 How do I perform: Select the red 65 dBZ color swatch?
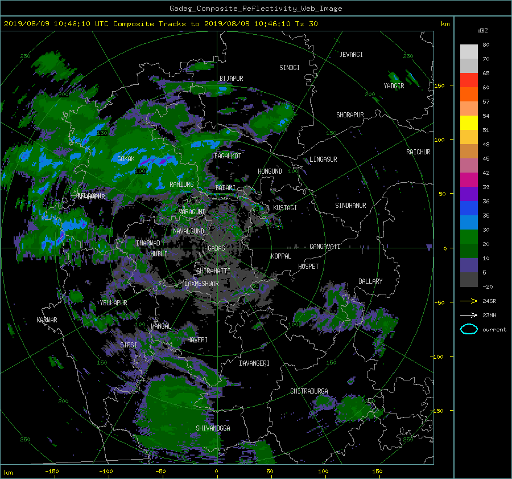469,80
